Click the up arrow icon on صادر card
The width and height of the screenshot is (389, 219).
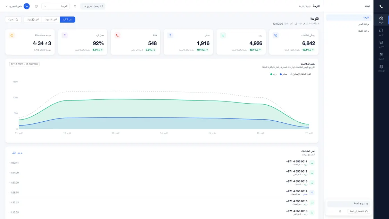click(170, 35)
